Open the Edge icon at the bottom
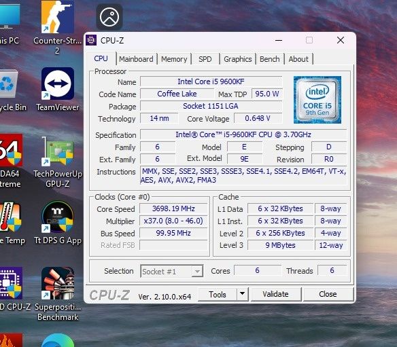397x347 pixels. pyautogui.click(x=58, y=340)
